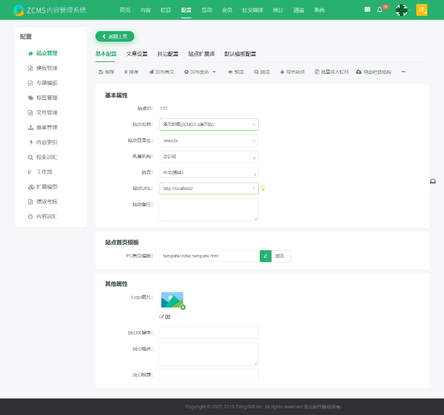Click the inbox tray icon at right edge
Image resolution: width=444 pixels, height=415 pixels.
433,182
